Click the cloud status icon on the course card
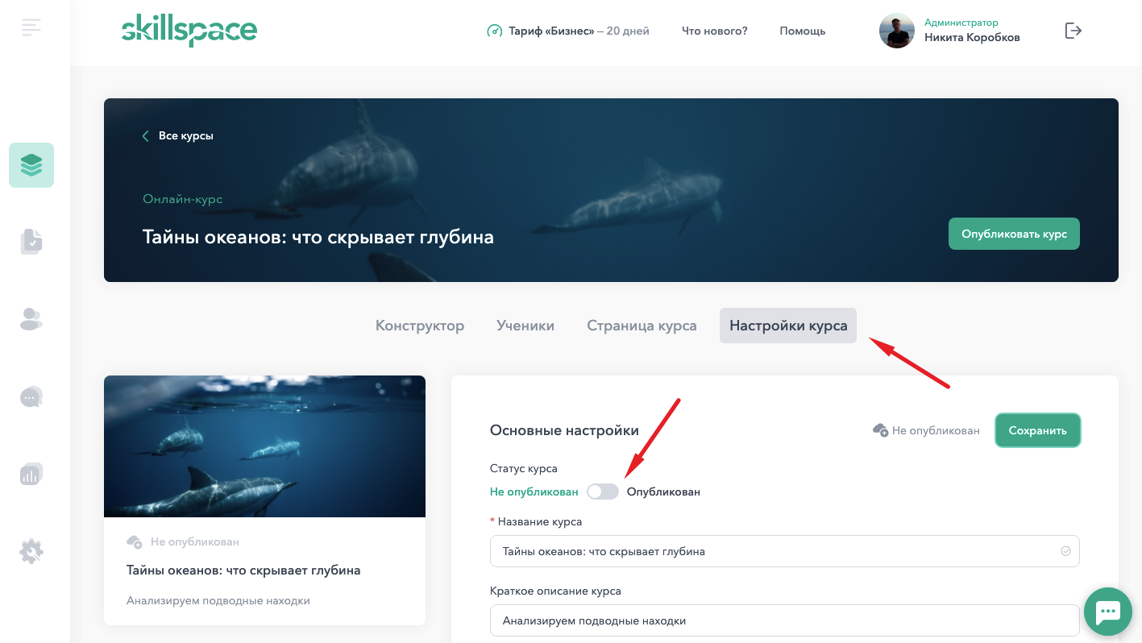The width and height of the screenshot is (1142, 643). pos(135,542)
